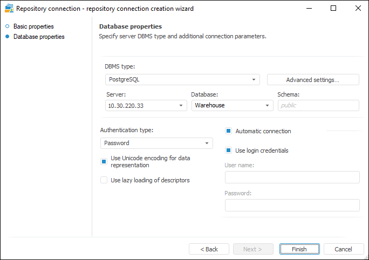The height and width of the screenshot is (260, 369).
Task: Click the Schema input field
Action: pos(318,106)
